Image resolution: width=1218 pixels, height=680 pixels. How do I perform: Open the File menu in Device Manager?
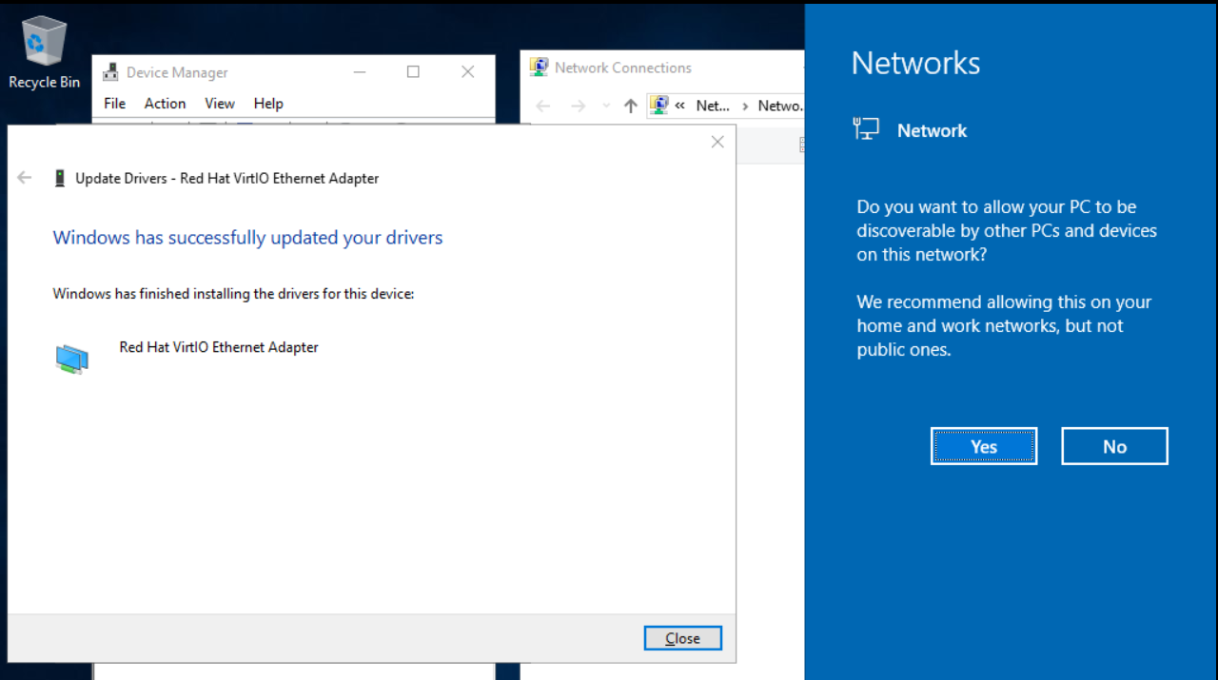click(114, 104)
